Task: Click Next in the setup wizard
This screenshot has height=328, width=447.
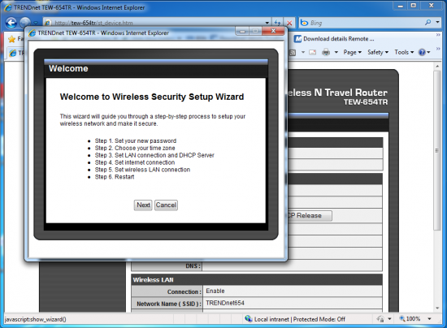Action: (143, 205)
